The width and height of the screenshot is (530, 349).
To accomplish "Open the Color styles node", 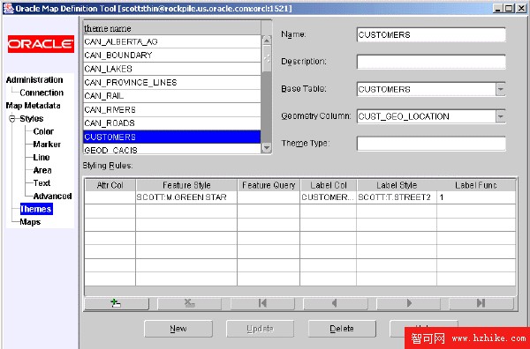I will coord(43,131).
